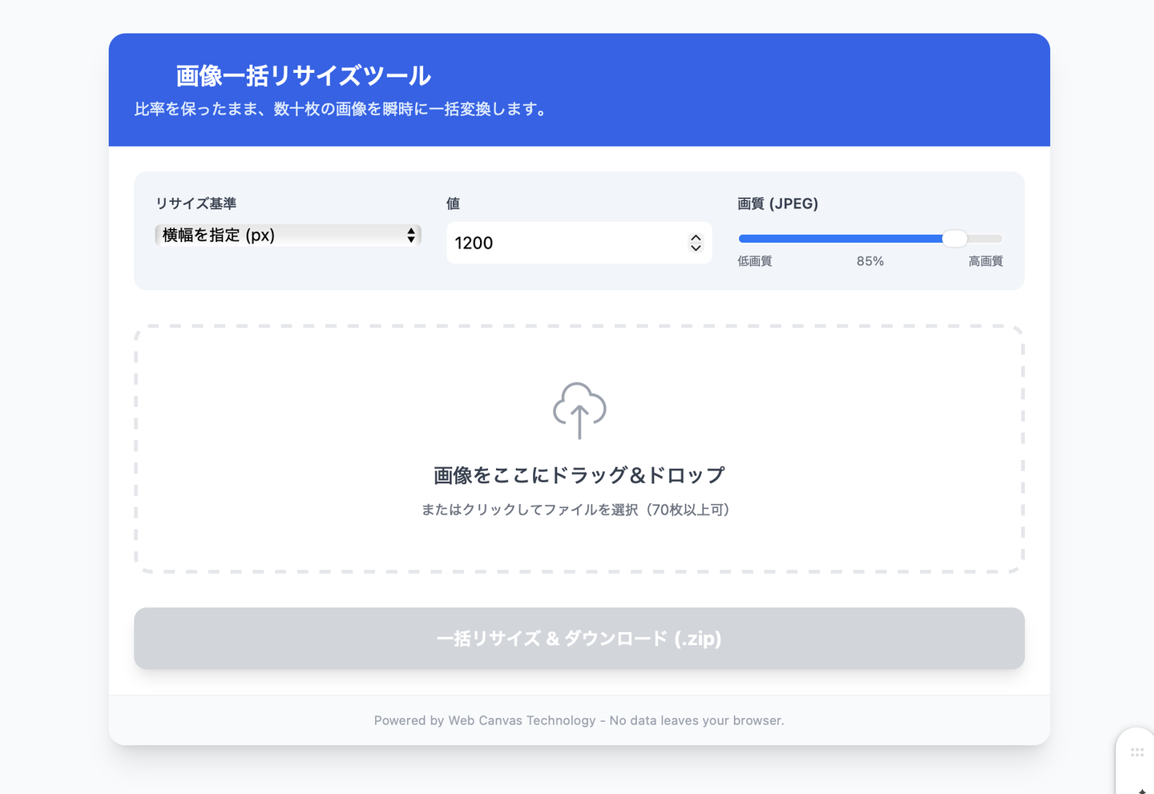Increase the 値 field with the up arrow
Image resolution: width=1154 pixels, height=794 pixels.
696,238
